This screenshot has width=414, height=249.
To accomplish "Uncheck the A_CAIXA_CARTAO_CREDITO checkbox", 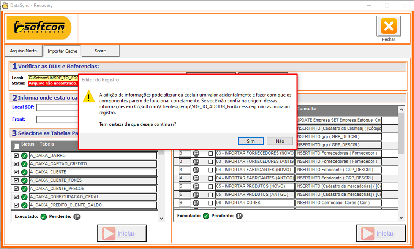I will pyautogui.click(x=16, y=164).
